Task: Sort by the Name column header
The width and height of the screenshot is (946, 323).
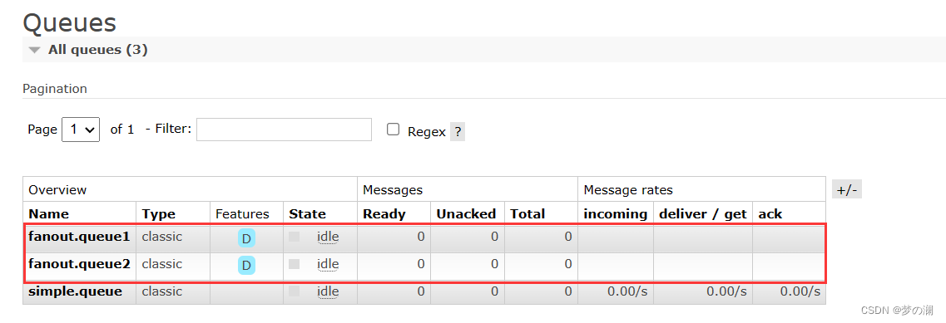Action: tap(49, 214)
